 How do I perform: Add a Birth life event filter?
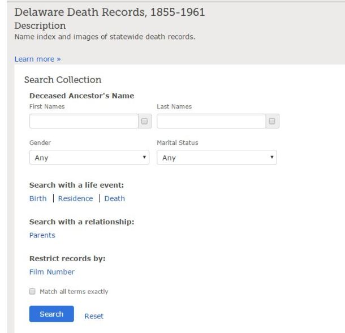click(38, 198)
